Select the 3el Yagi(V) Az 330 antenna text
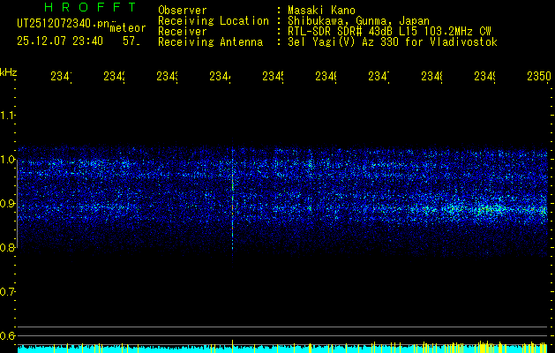 pos(393,42)
